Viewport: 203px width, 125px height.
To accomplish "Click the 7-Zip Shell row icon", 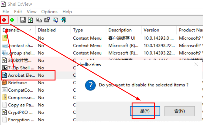I will click(5, 68).
